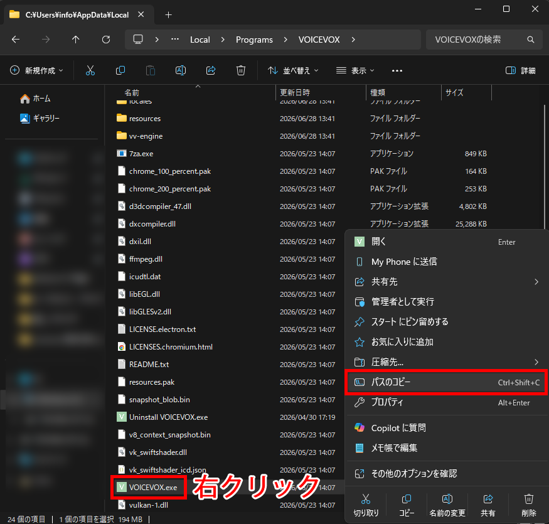Click the Cut scissors icon in toolbar
The width and height of the screenshot is (549, 524).
tap(90, 70)
